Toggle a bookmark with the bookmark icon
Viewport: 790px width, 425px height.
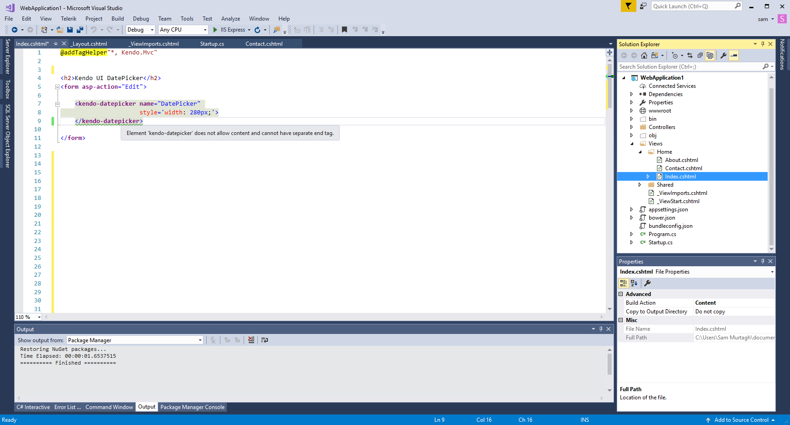344,30
